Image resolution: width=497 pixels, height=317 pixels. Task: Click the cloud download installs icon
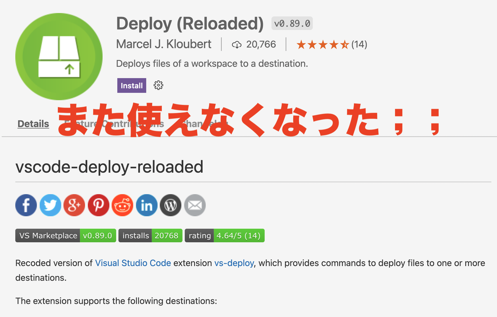click(x=237, y=44)
